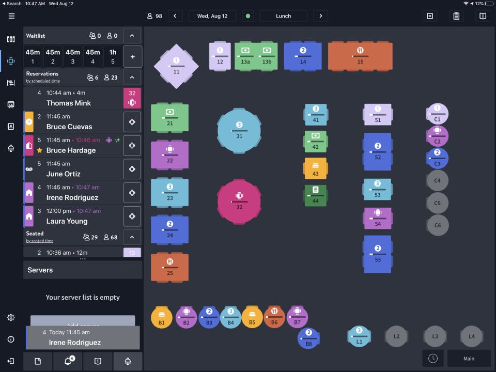Open the settings gear in the sidebar

11,317
